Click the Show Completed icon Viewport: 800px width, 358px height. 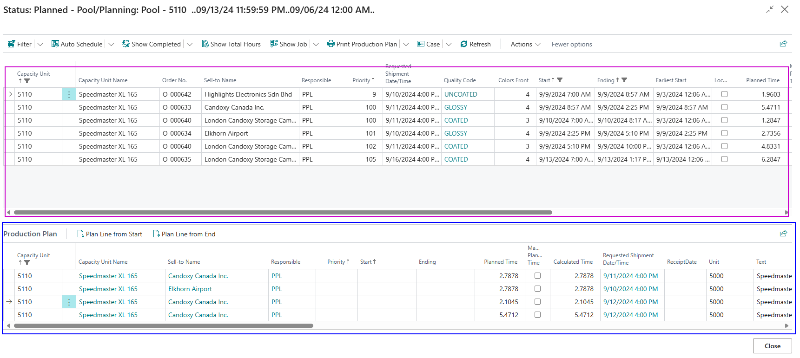(126, 44)
